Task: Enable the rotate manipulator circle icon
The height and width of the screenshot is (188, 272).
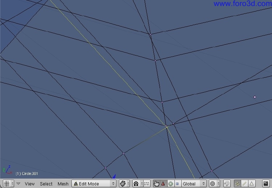Action: pyautogui.click(x=170, y=184)
